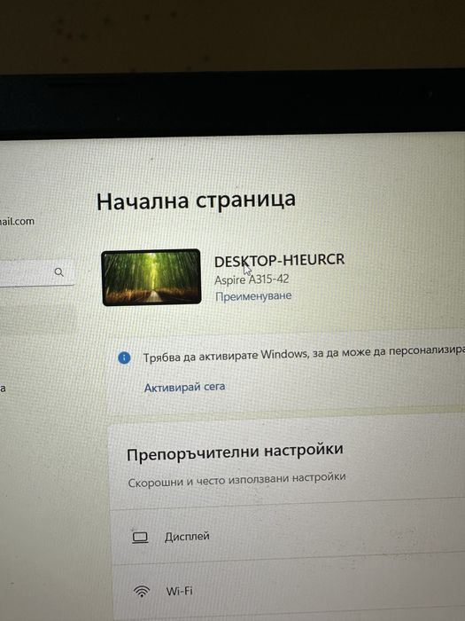The height and width of the screenshot is (621, 465).
Task: Click the Скорошни и често използвани настройки subtitle
Action: [236, 480]
